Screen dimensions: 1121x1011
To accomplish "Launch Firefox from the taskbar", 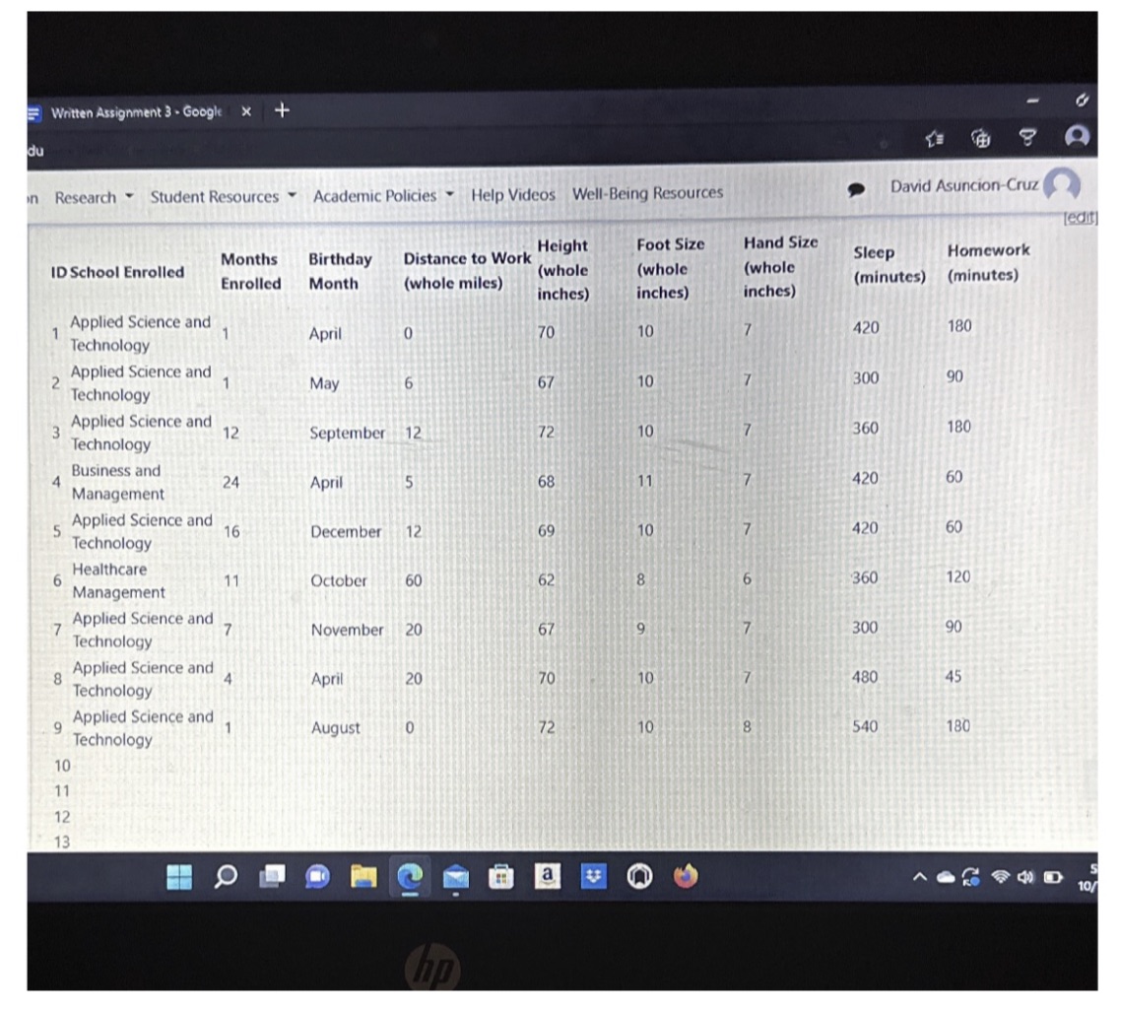I will coord(687,874).
